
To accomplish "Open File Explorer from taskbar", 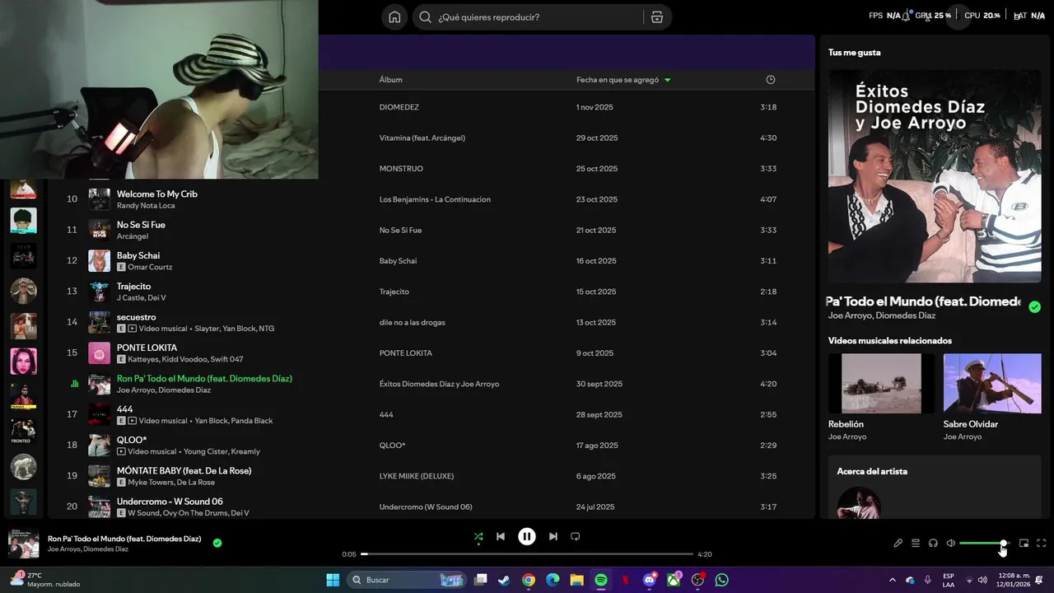I will [x=576, y=580].
